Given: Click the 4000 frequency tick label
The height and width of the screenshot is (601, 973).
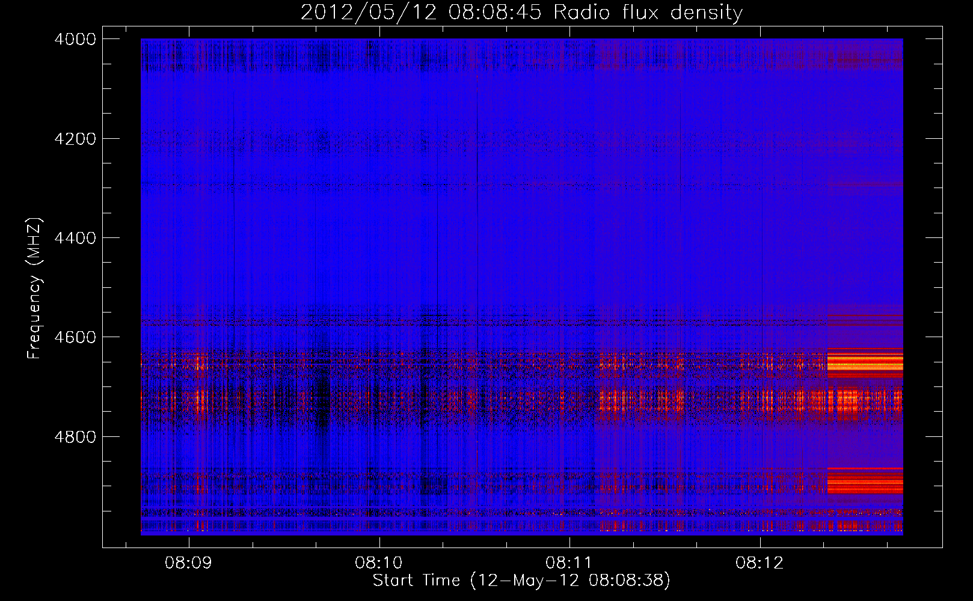Looking at the screenshot, I should tap(75, 39).
